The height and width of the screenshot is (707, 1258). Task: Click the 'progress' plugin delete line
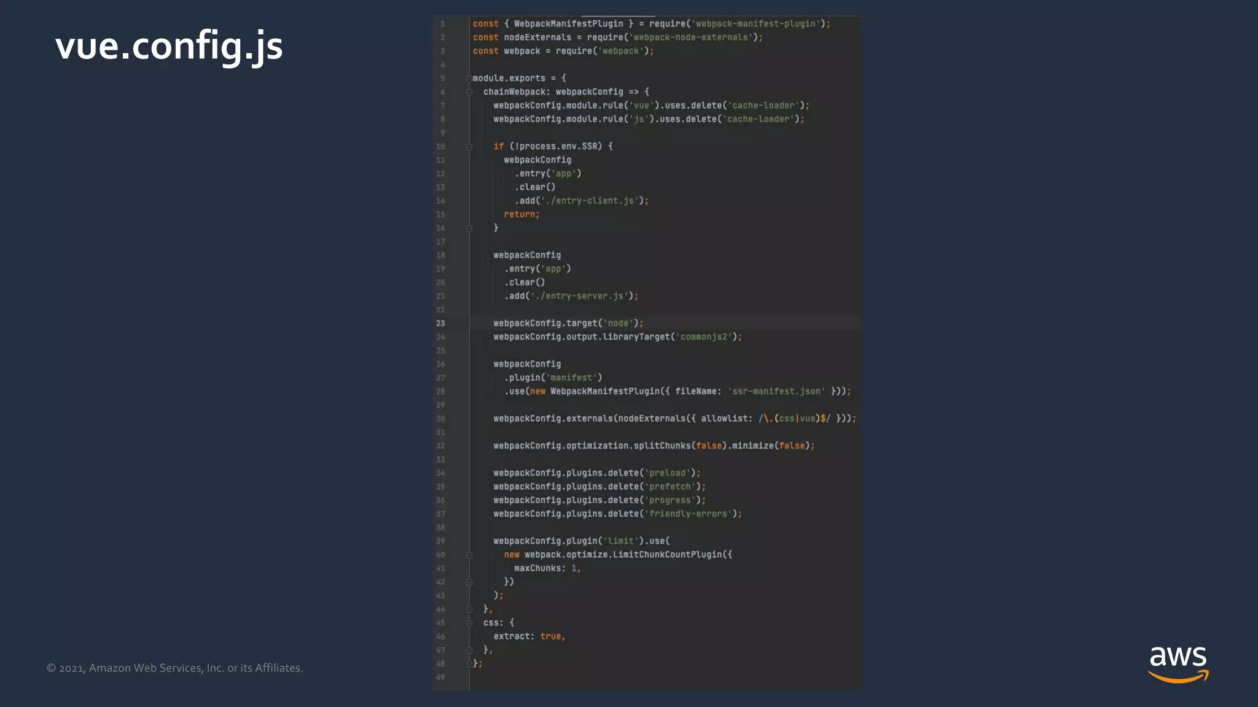[600, 500]
